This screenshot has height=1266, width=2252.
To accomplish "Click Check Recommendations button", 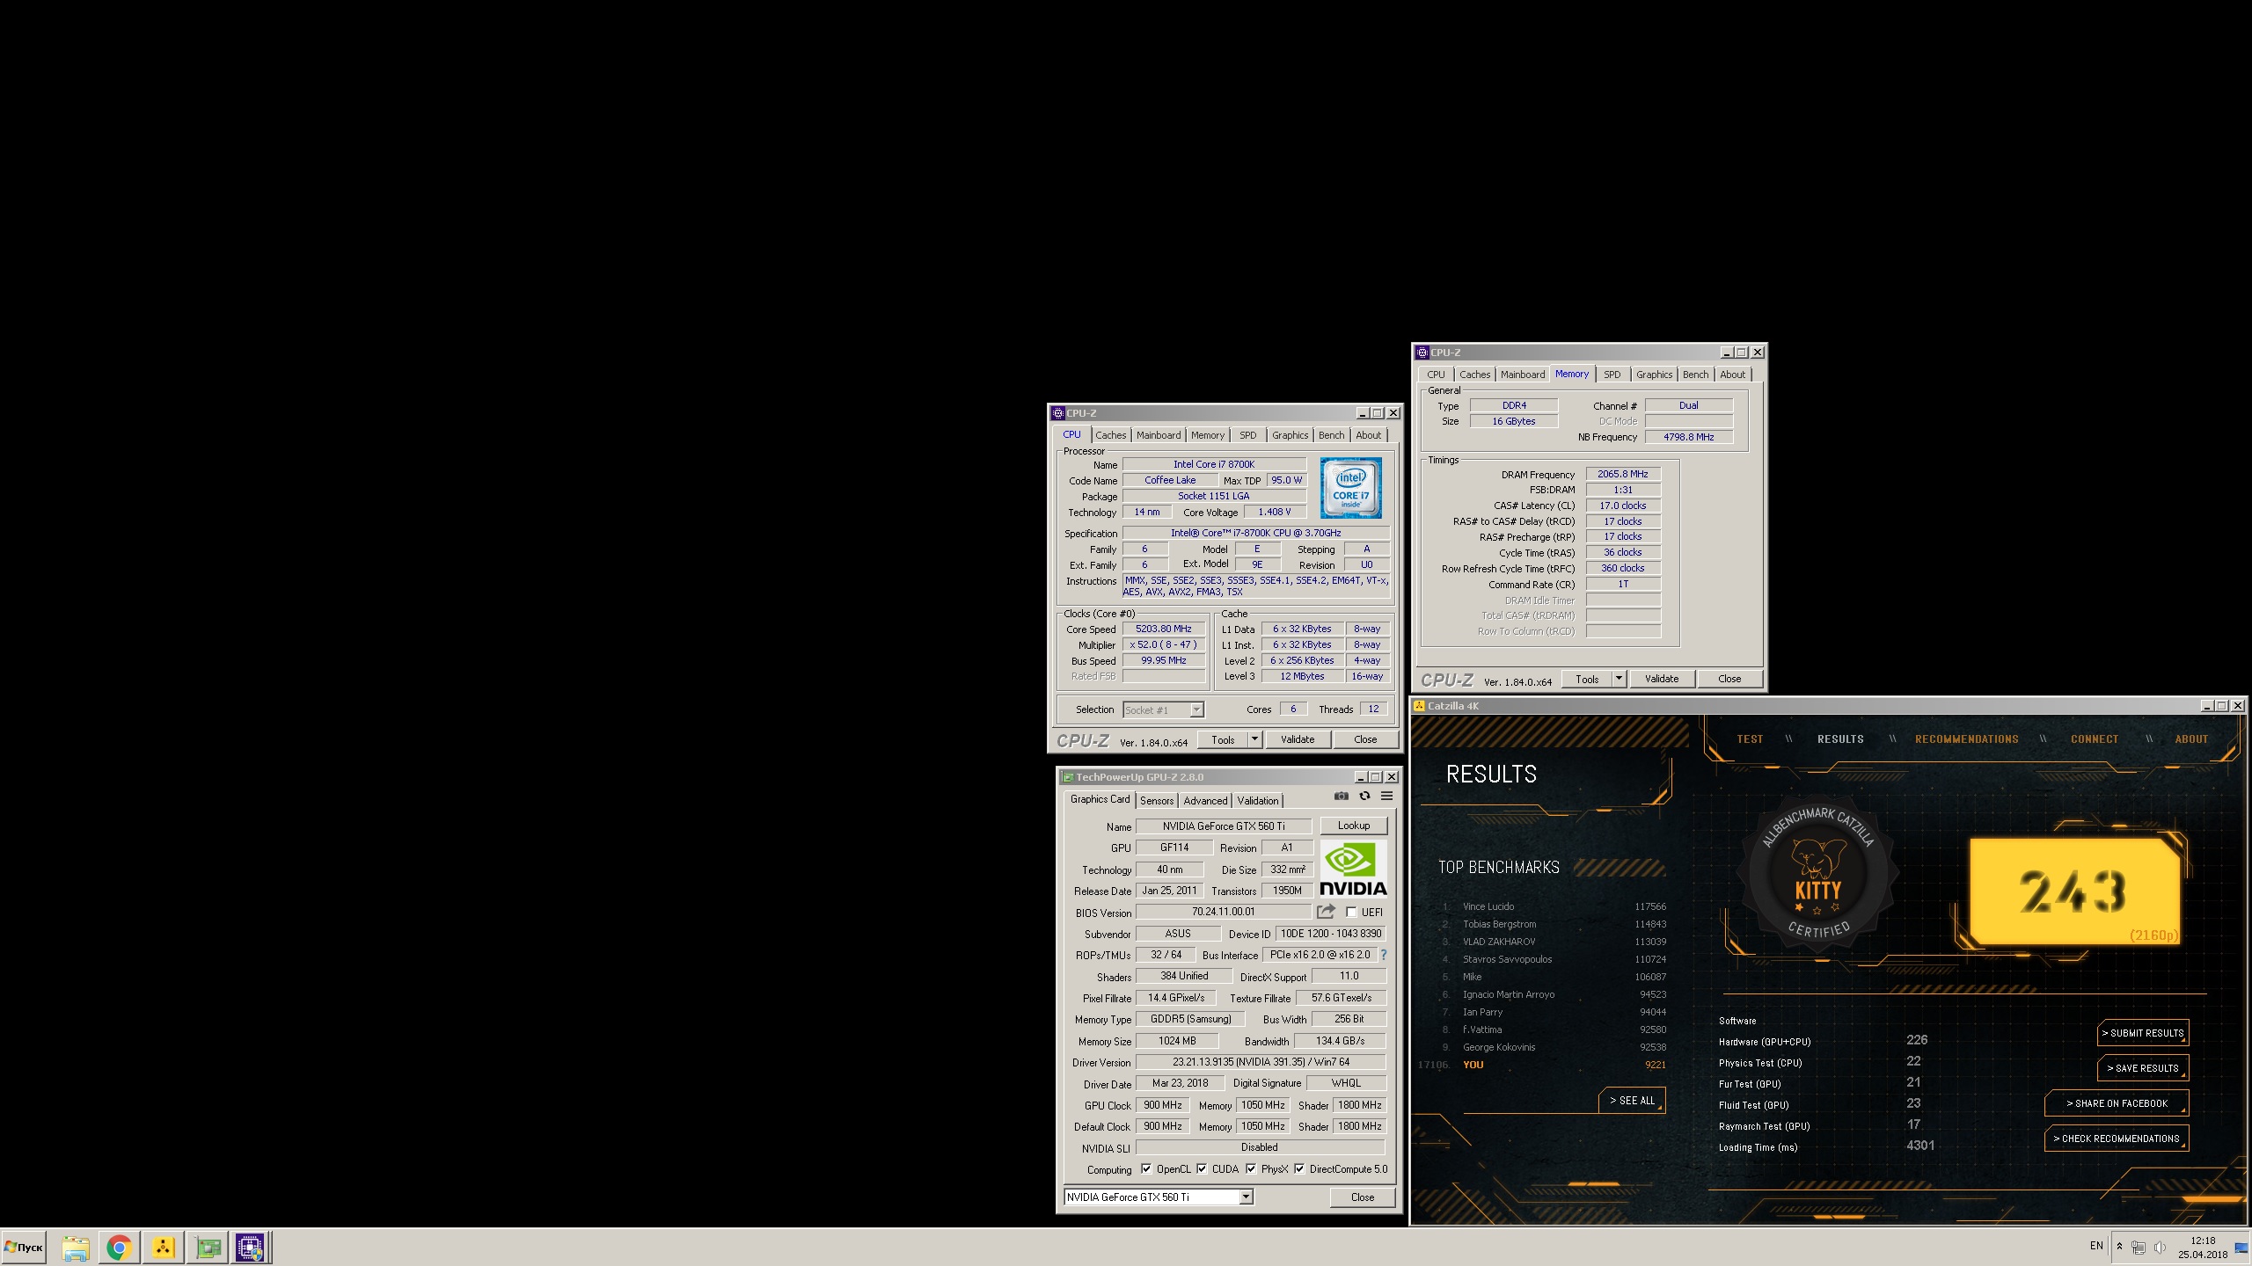I will tap(2117, 1139).
